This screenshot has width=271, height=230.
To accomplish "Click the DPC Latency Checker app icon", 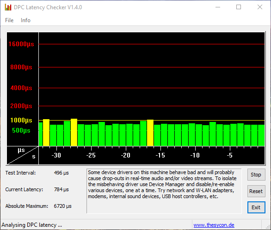I will pyautogui.click(x=8, y=7).
